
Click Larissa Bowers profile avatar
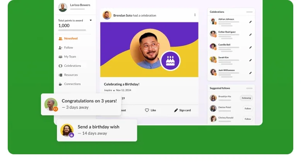pos(62,7)
